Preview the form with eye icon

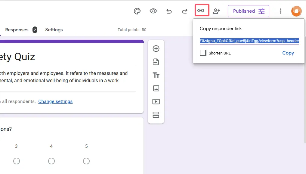click(x=153, y=11)
